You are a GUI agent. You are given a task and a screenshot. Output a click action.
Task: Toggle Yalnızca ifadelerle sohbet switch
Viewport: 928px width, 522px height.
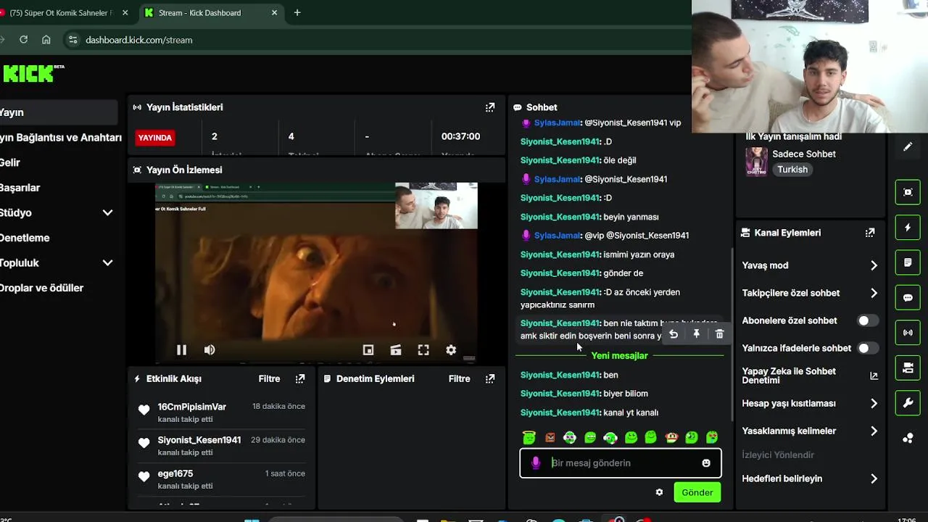click(x=867, y=348)
